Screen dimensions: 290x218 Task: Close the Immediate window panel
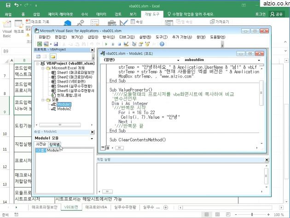(267, 160)
